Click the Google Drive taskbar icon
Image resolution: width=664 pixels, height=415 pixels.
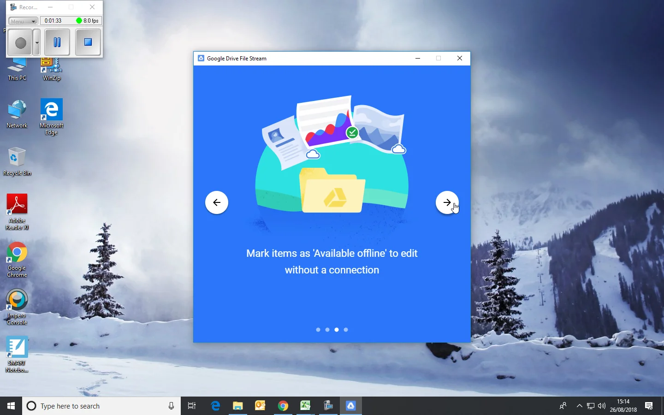pos(351,406)
